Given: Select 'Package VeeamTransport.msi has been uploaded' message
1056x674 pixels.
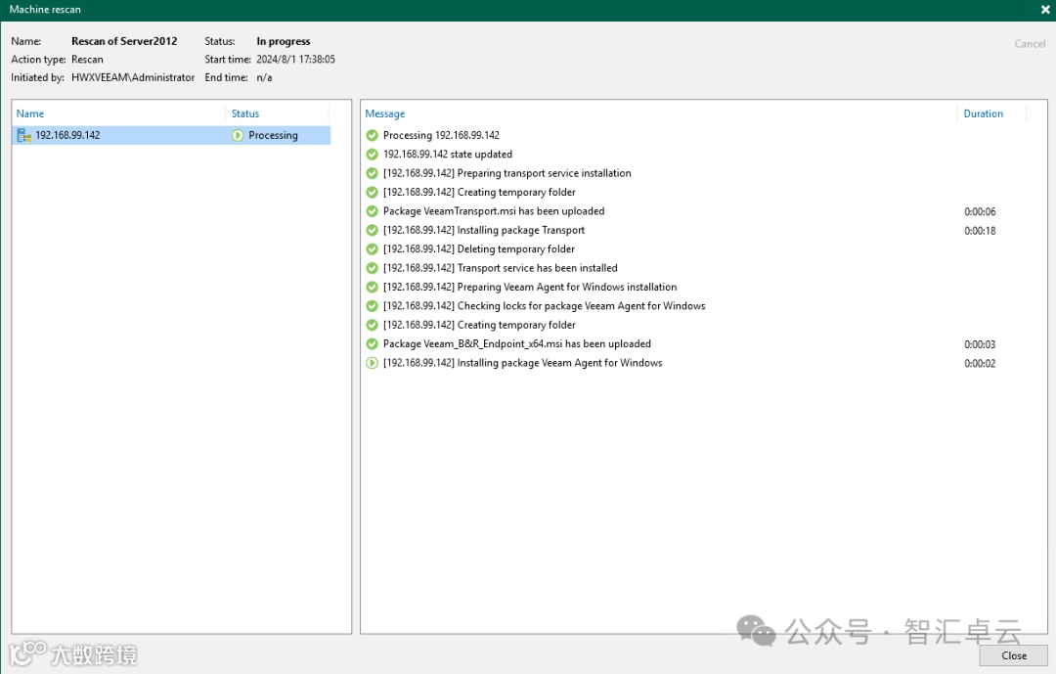Looking at the screenshot, I should tap(494, 211).
